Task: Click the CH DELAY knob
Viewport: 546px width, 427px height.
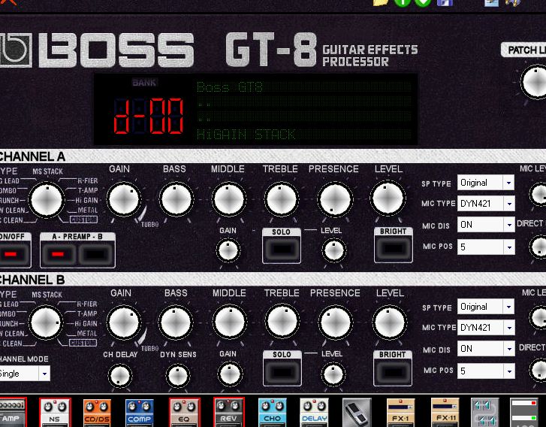Action: click(x=119, y=376)
